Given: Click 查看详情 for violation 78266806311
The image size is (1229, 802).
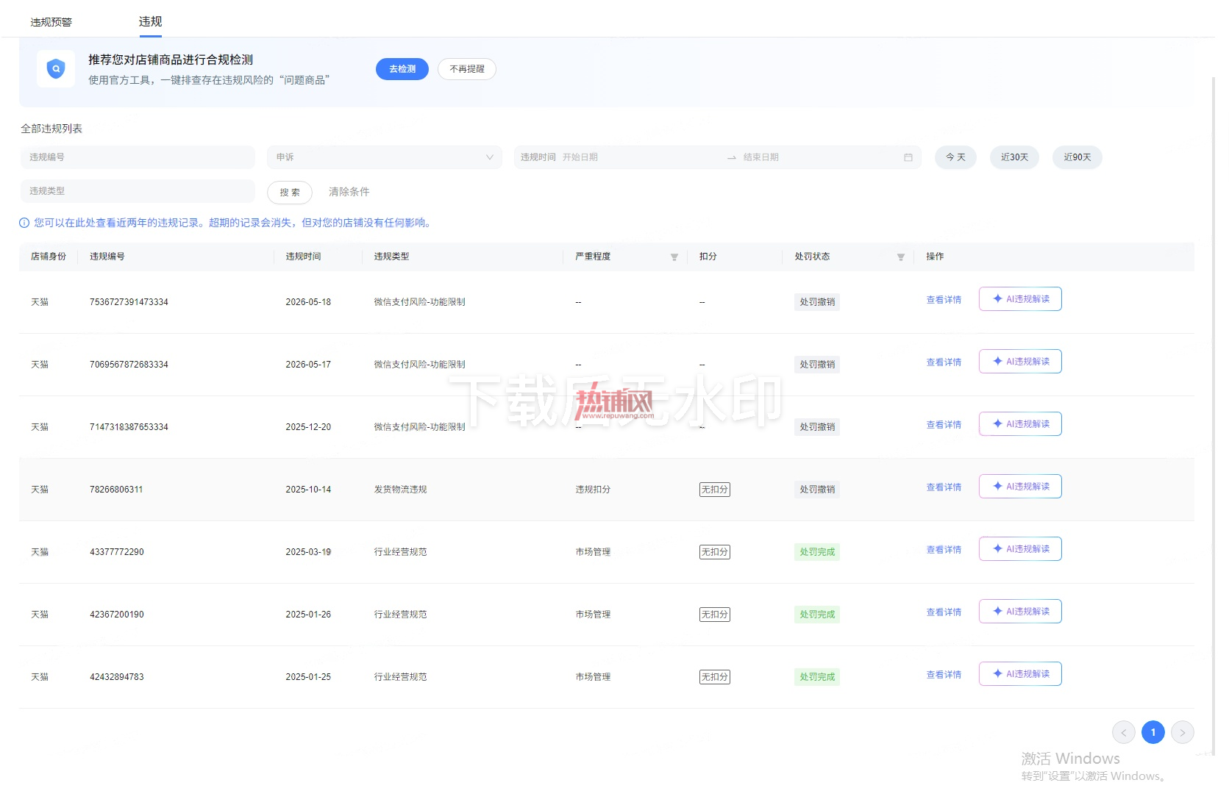Looking at the screenshot, I should (944, 487).
